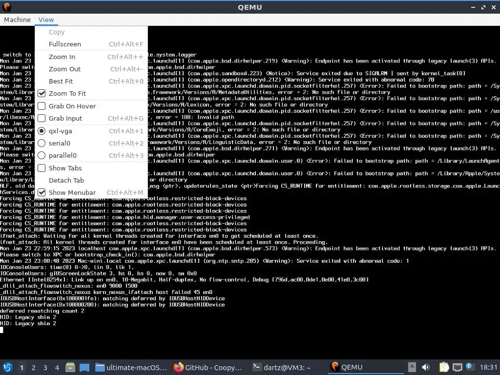Image resolution: width=500 pixels, height=375 pixels.
Task: Select Zoom Out menu entry
Action: [x=91, y=69]
